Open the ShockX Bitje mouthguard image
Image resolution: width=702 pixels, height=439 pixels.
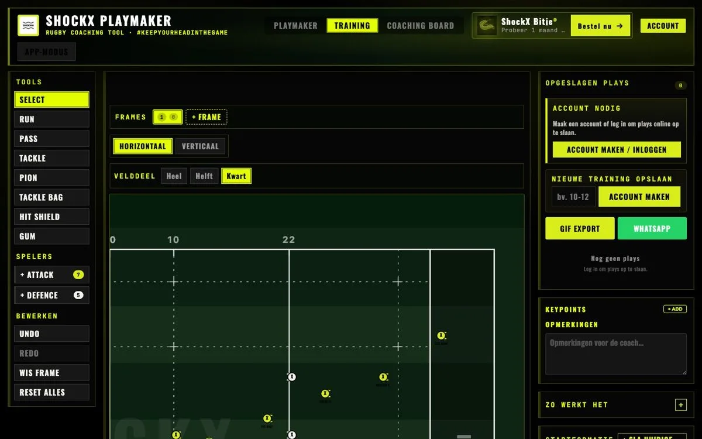point(487,26)
